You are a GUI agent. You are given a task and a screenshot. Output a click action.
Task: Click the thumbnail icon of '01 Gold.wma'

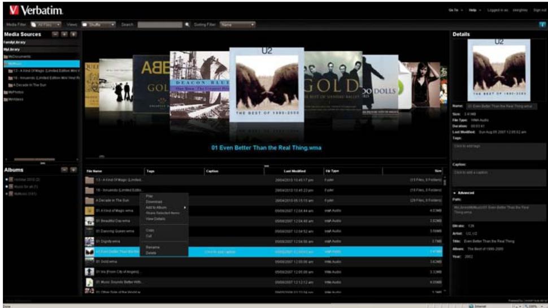click(89, 262)
